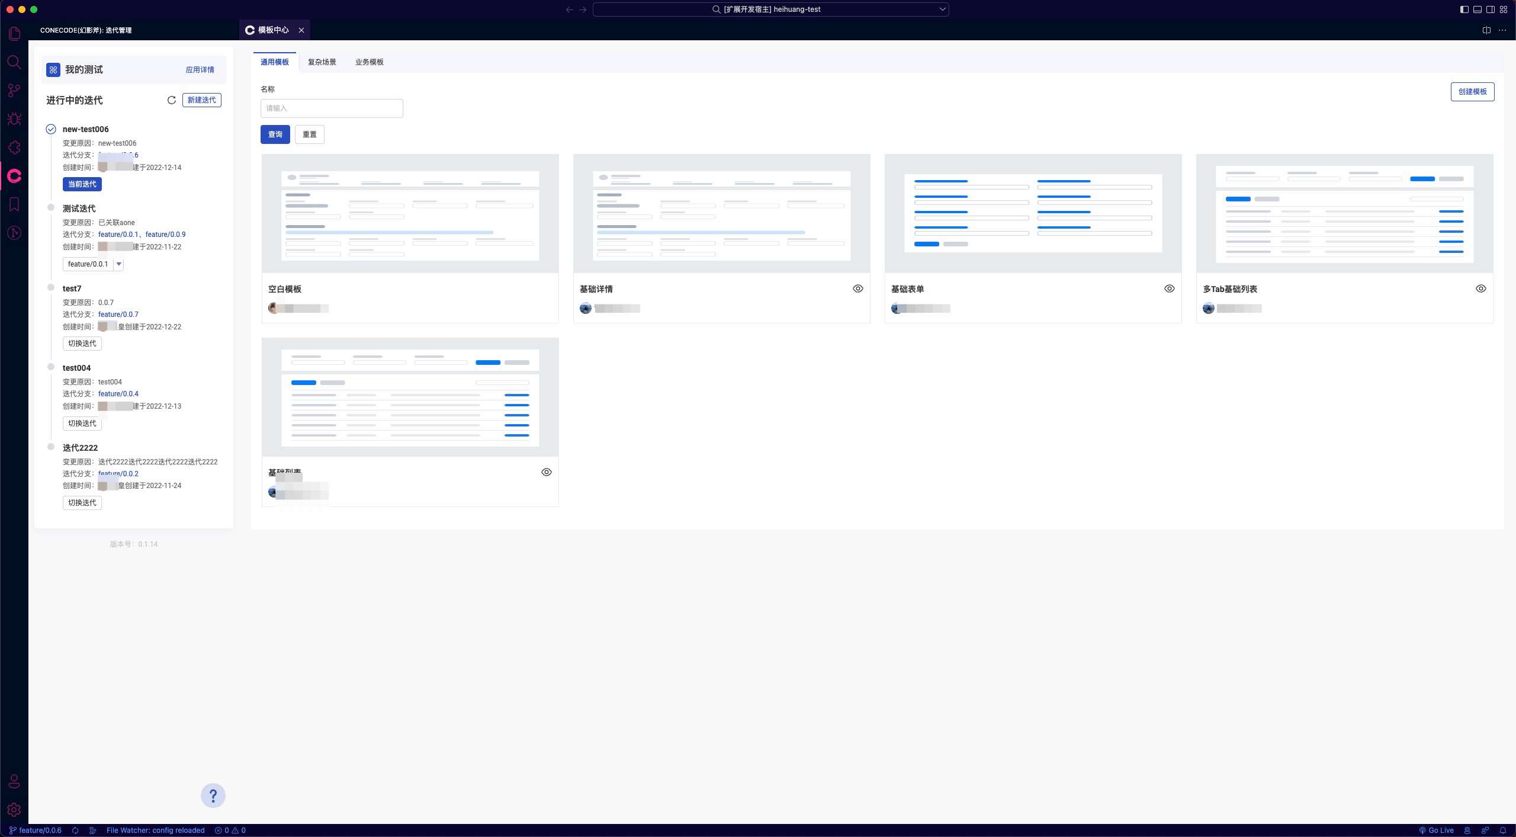1516x837 pixels.
Task: Open the Explorer view in the activity bar
Action: click(x=14, y=34)
